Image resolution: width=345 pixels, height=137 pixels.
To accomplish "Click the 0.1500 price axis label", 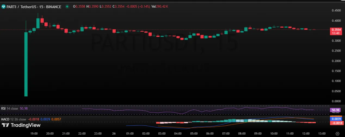I will coord(336,71).
